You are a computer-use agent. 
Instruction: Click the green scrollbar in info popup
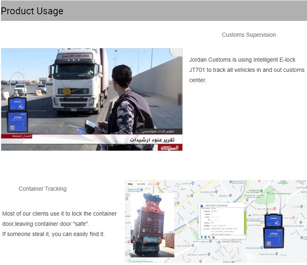245,222
